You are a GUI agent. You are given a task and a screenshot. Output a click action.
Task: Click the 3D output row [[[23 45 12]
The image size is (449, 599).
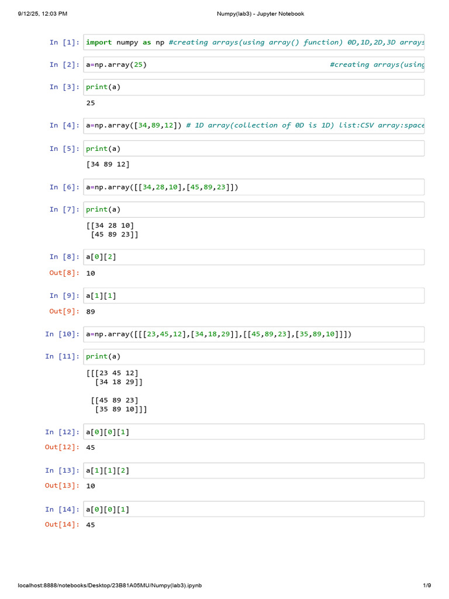tap(112, 373)
